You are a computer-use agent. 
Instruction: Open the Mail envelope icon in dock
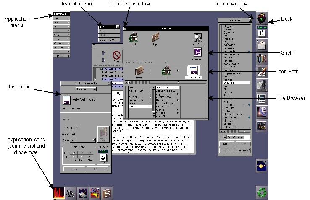coord(262,45)
